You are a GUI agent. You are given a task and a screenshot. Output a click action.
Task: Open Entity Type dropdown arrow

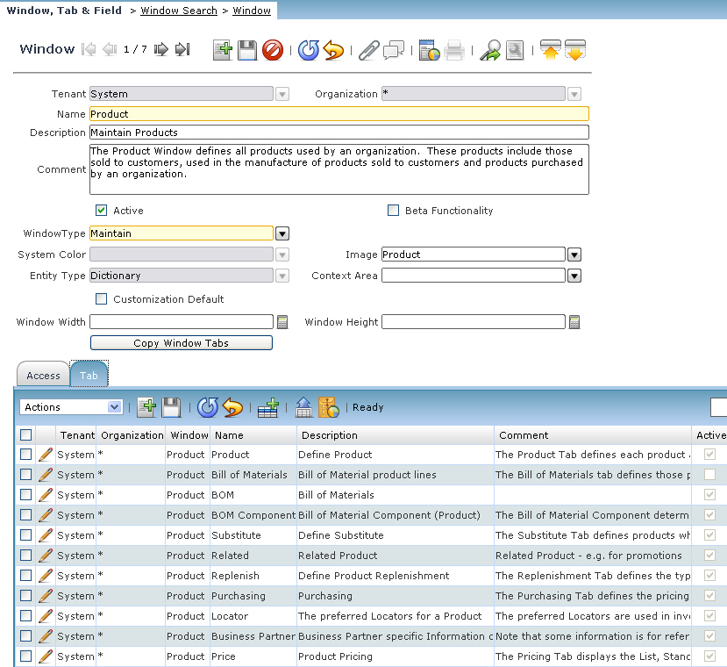coord(282,276)
